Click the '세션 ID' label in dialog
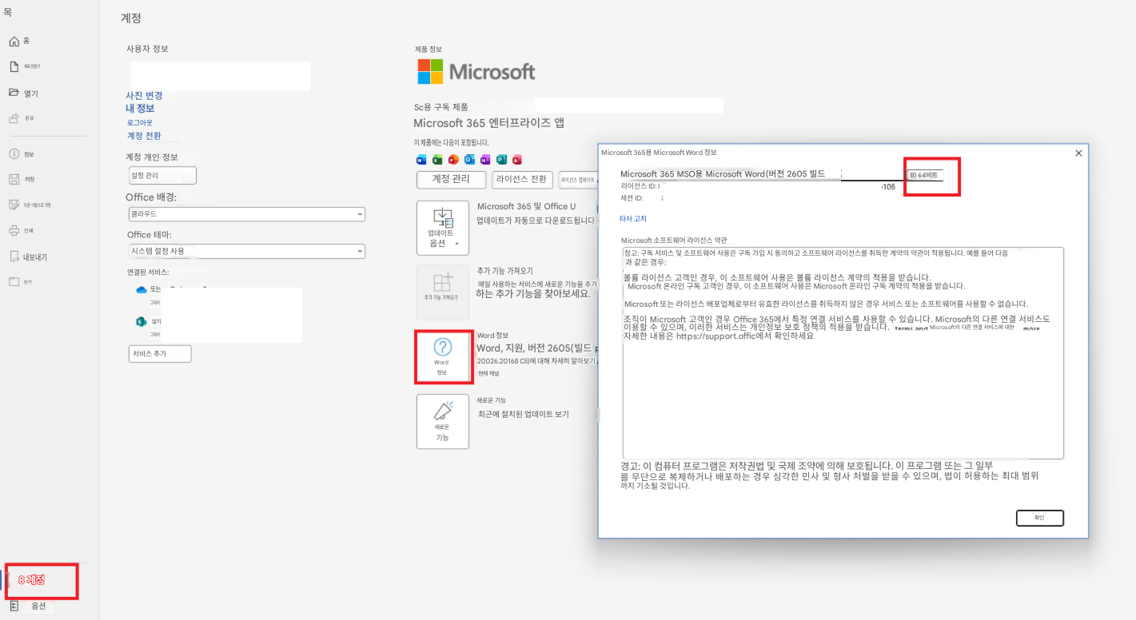This screenshot has height=620, width=1136. 632,197
